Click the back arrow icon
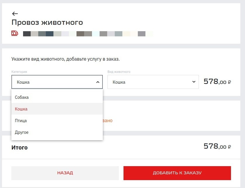 (x=15, y=13)
